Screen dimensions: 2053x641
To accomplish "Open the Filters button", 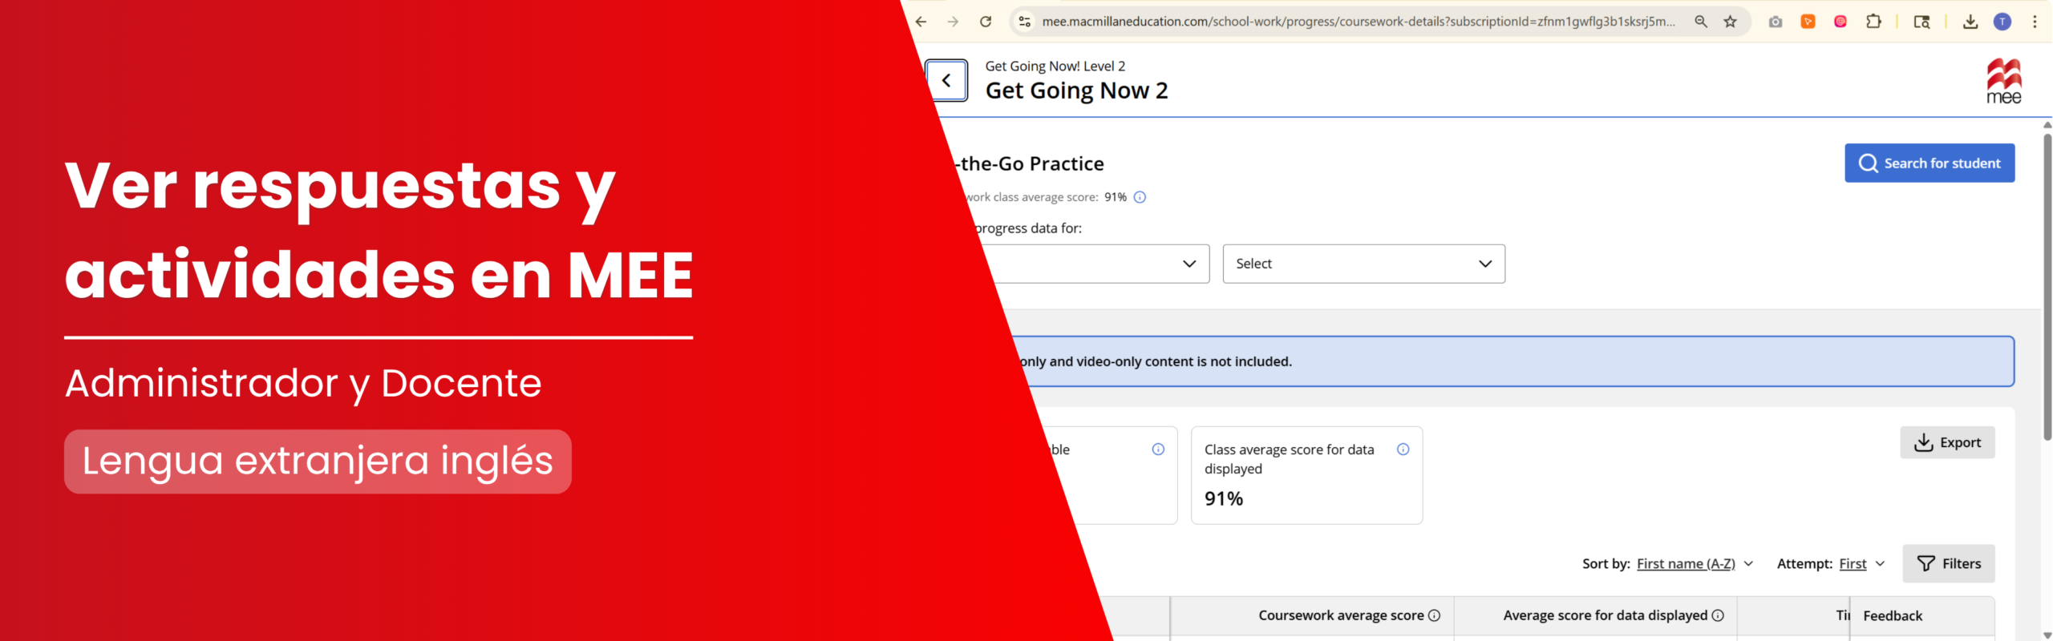I will click(1948, 563).
